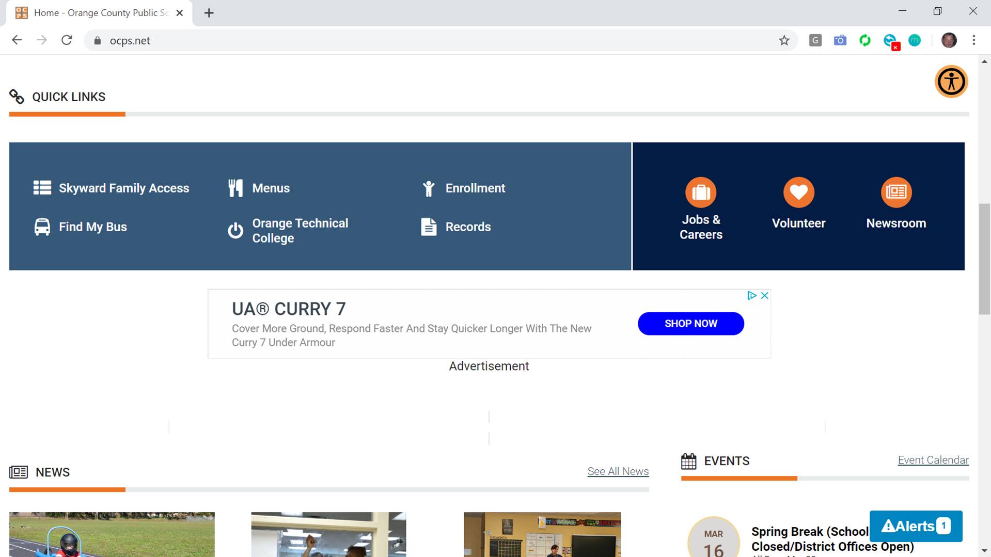
Task: Click the teal round m extension icon
Action: [x=915, y=40]
